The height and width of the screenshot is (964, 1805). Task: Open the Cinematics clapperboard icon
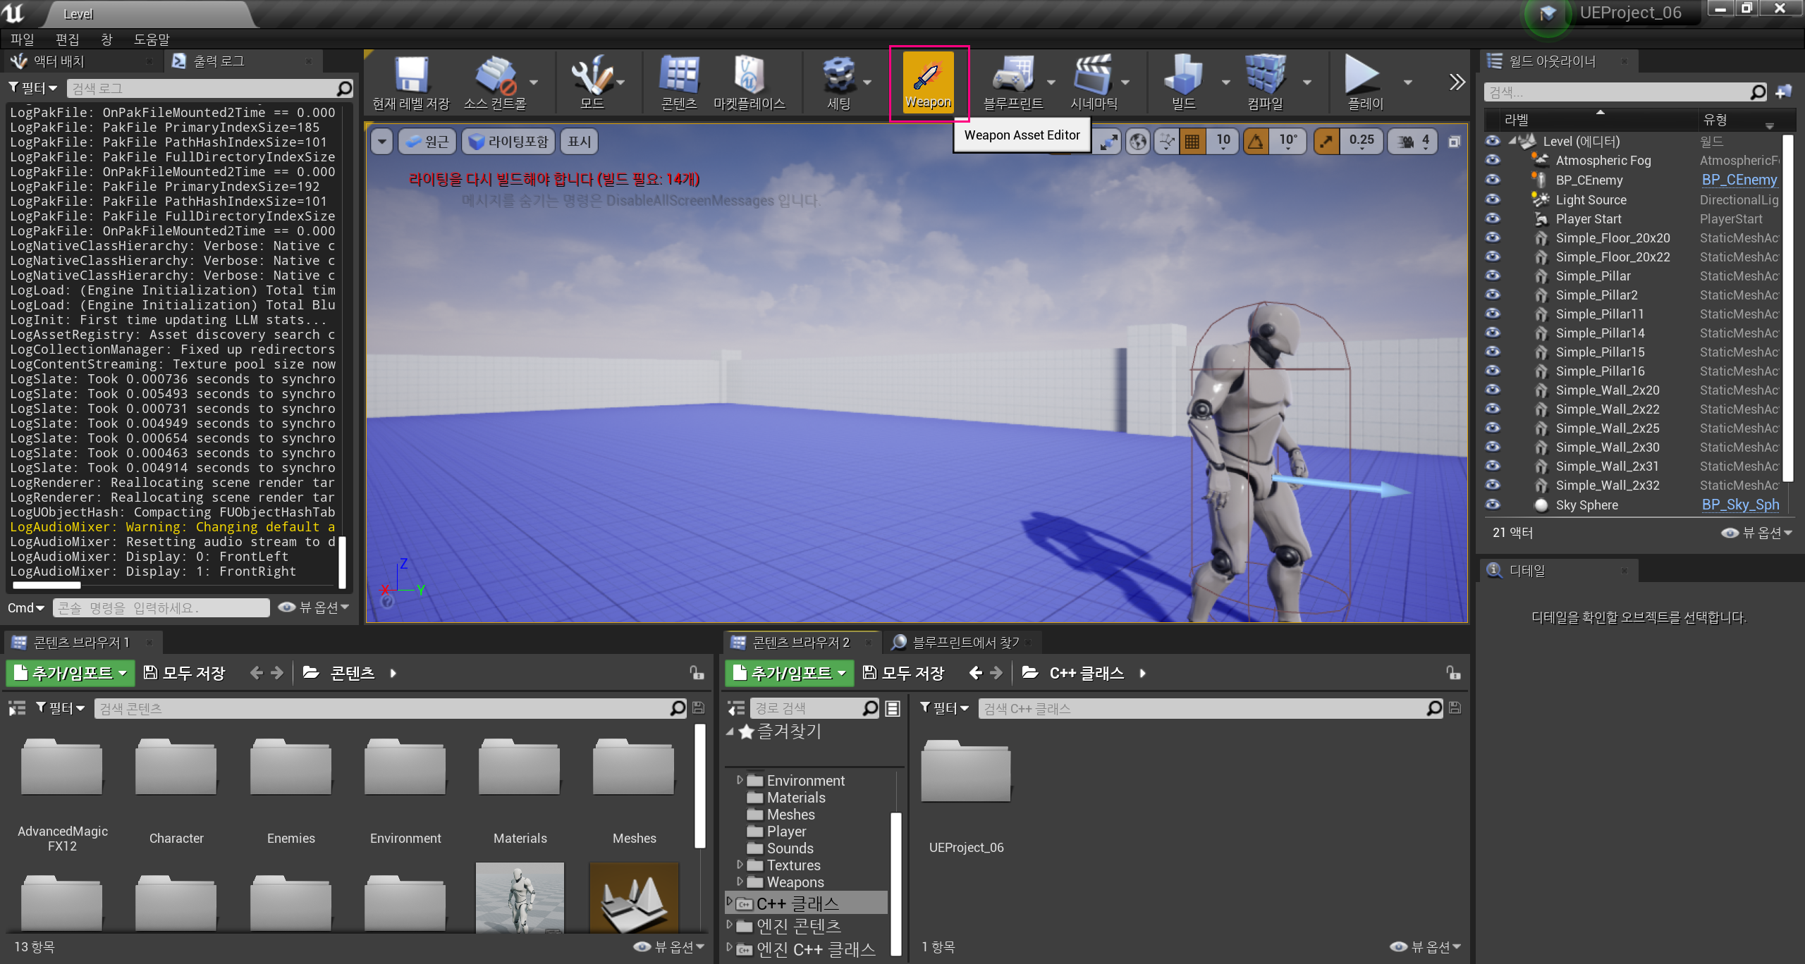click(1092, 75)
